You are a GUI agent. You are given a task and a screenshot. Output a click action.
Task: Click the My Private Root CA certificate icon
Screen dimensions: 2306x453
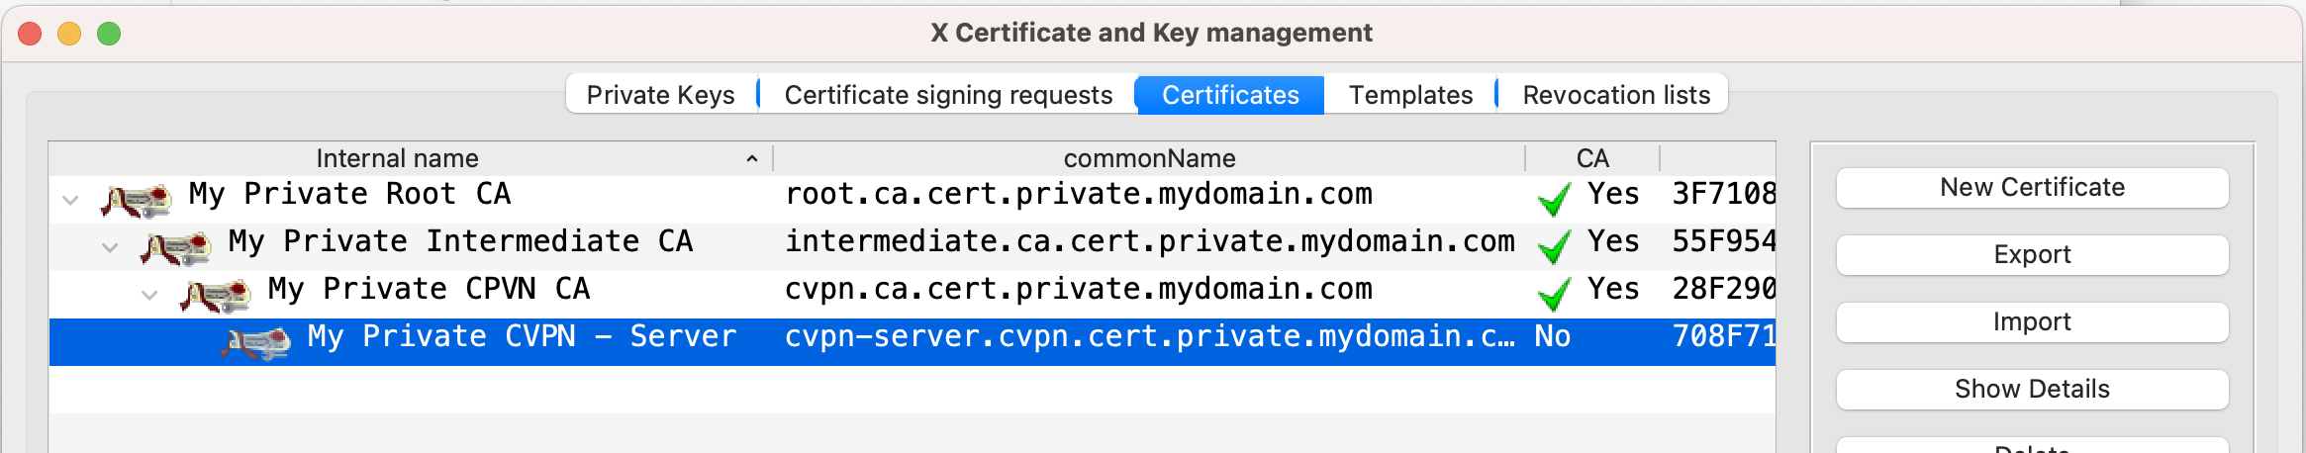tap(137, 201)
